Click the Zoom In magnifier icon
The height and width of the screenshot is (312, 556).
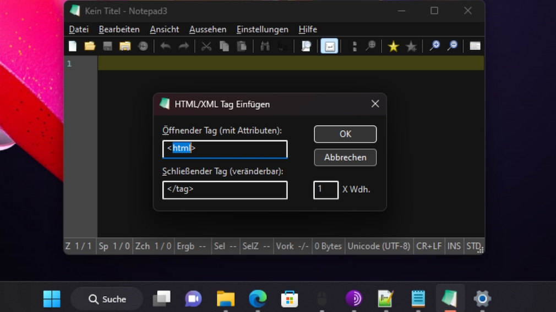[x=435, y=46]
